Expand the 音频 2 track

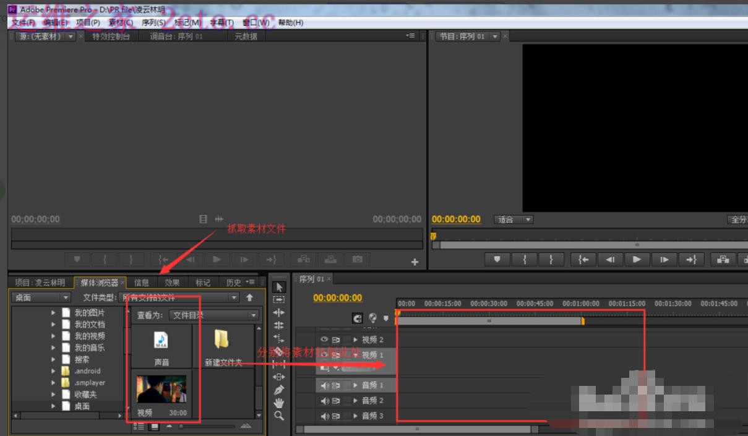(x=356, y=401)
